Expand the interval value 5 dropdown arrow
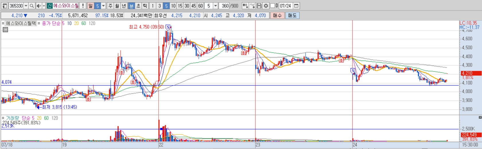482x149 pixels. (216, 6)
